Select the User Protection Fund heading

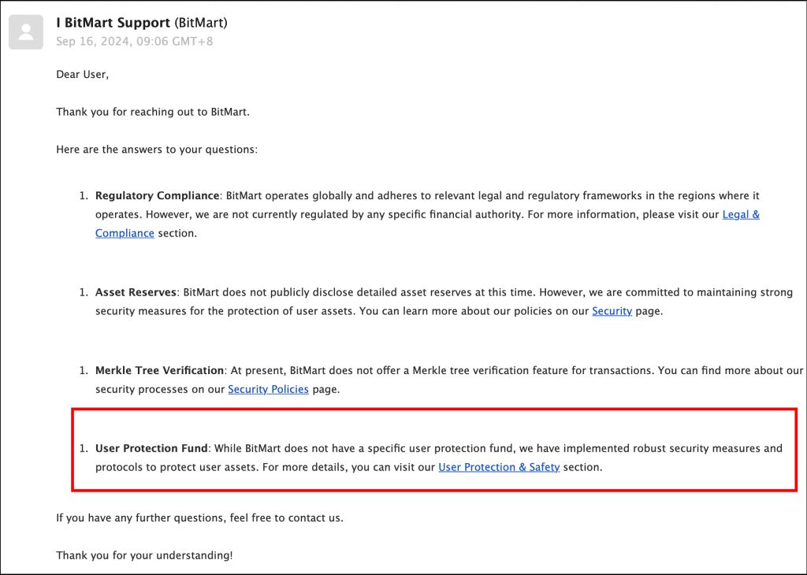click(151, 448)
